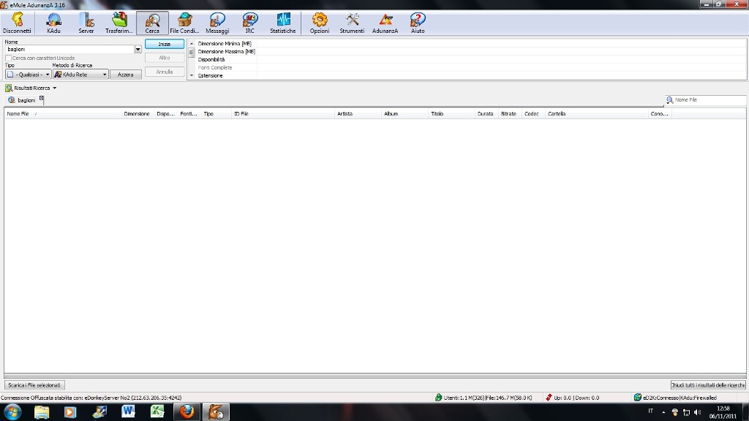Show the Statistiche graphs
This screenshot has height=421, width=749.
pos(283,23)
